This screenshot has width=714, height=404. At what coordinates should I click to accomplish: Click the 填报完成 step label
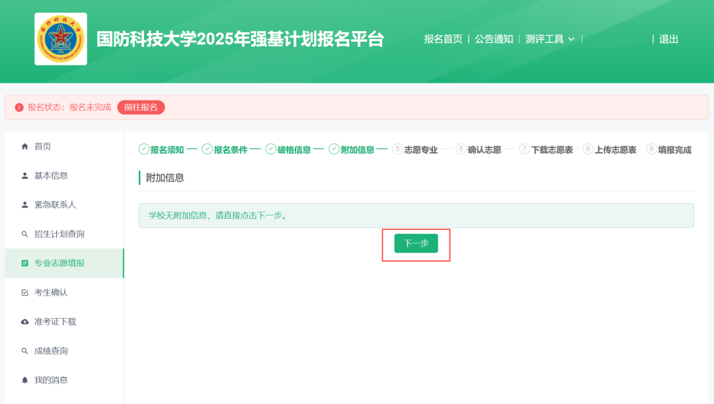[675, 150]
